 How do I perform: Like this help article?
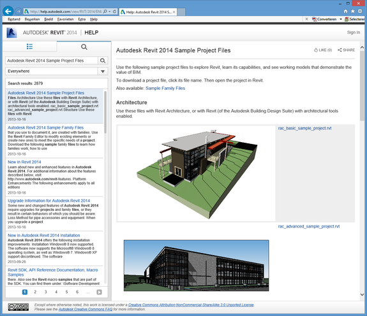pos(323,50)
